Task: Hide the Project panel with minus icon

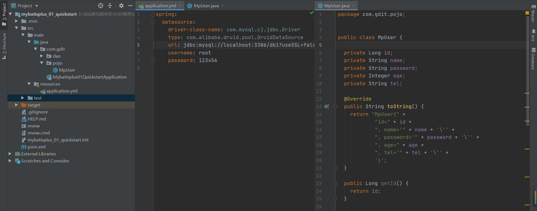Action: pos(130,6)
